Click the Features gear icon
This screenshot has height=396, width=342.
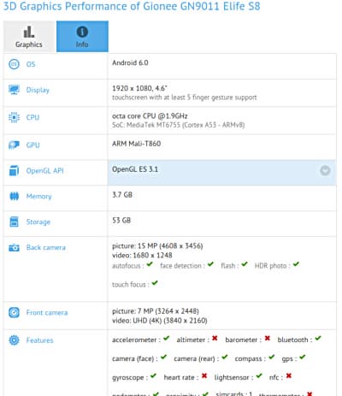point(14,340)
